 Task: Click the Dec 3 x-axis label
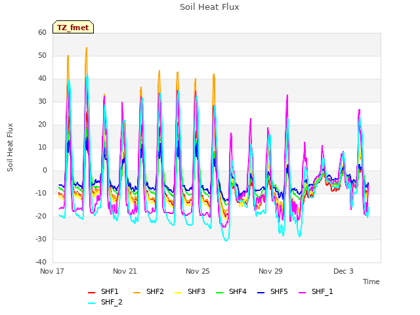click(x=343, y=271)
